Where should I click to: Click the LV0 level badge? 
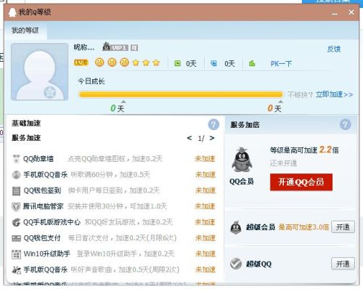[x=81, y=63]
